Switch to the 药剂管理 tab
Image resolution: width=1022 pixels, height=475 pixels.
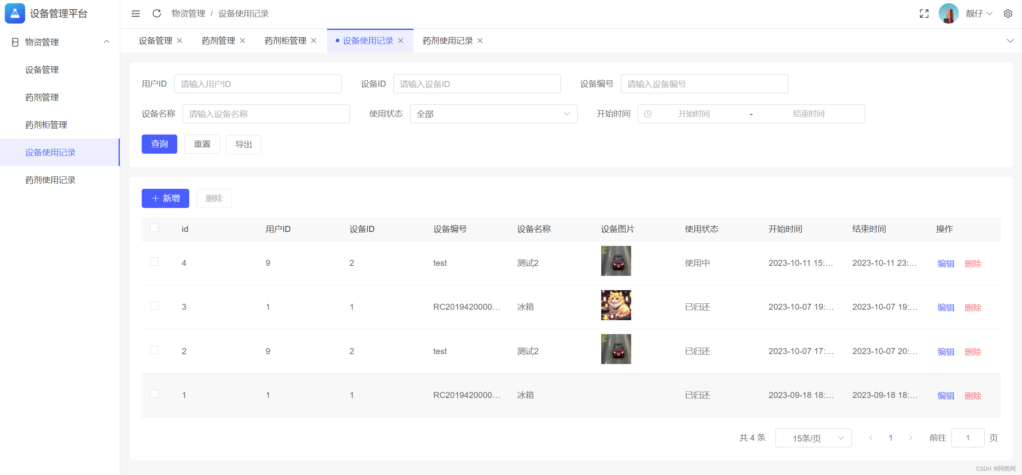(218, 41)
